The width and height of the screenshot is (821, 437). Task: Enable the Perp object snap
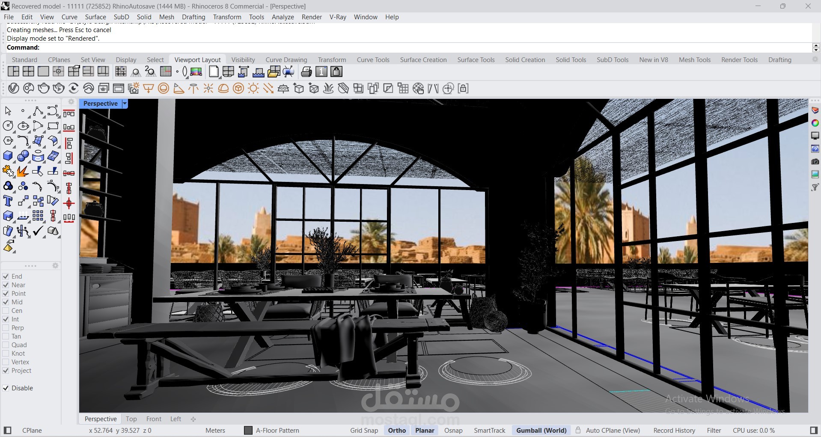[x=6, y=328]
